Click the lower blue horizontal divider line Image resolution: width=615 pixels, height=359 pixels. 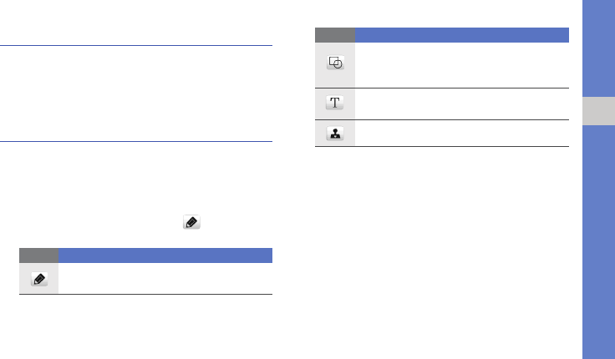[136, 141]
